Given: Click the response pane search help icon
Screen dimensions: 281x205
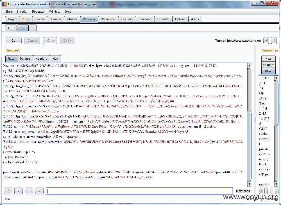Looking at the screenshot, I should (261, 191).
